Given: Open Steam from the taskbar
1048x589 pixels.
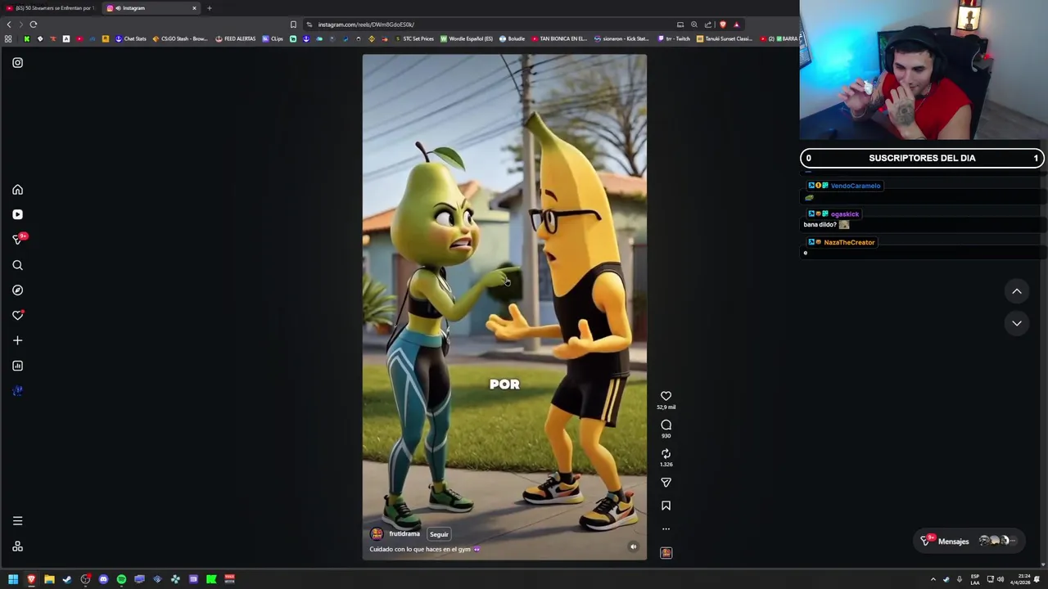Looking at the screenshot, I should click(x=67, y=579).
